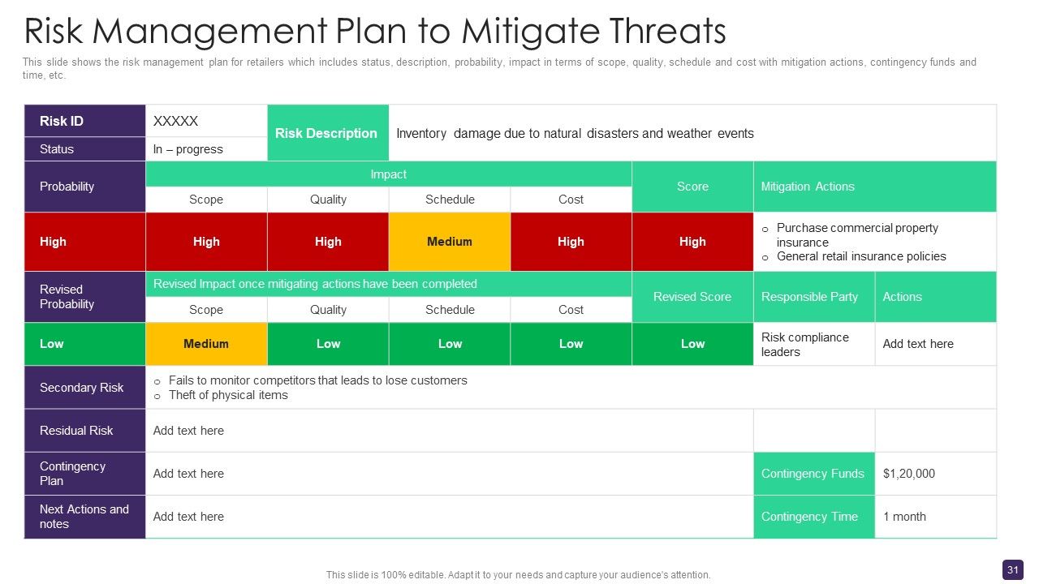This screenshot has width=1039, height=584.
Task: Select the yellow Medium revised Scope cell
Action: point(206,344)
